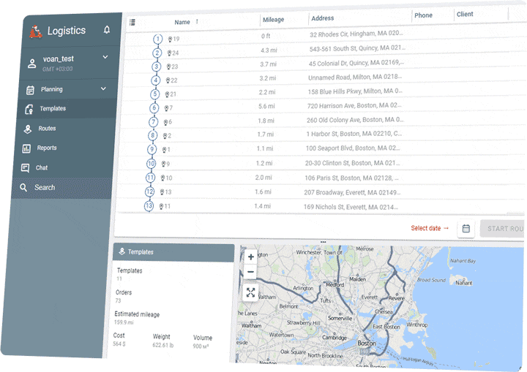Click address 207 Broadway, Everett
The image size is (527, 372).
click(x=352, y=192)
